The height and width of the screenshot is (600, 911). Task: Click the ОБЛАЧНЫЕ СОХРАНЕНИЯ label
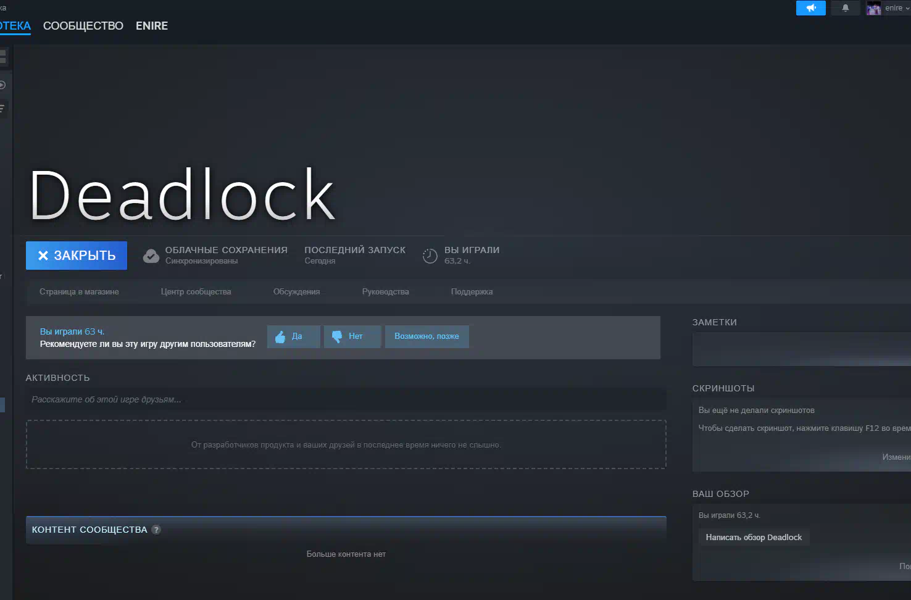(x=227, y=250)
